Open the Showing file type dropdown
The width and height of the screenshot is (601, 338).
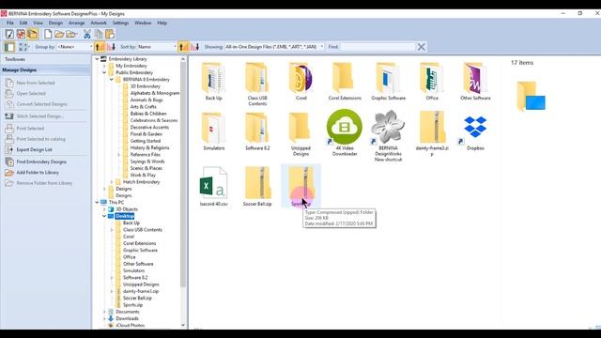[274, 47]
